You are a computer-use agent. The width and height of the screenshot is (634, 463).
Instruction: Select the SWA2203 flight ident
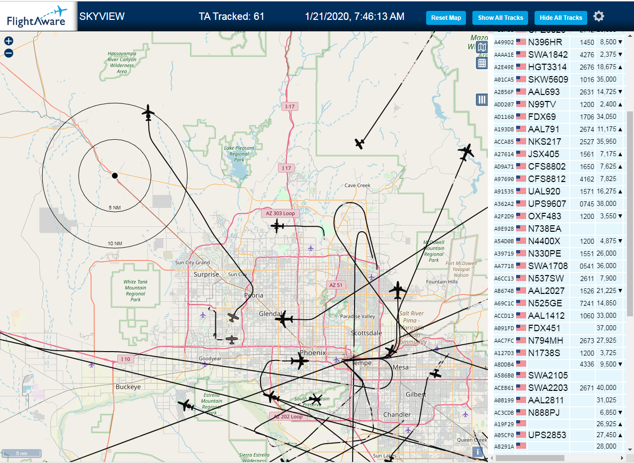coord(548,388)
